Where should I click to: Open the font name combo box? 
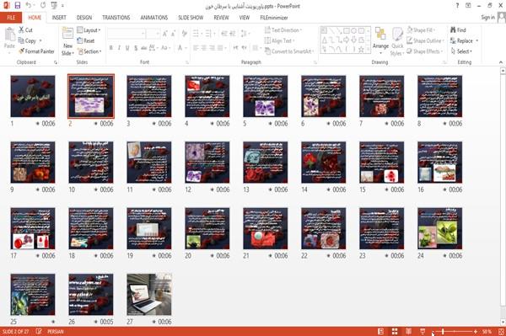pyautogui.click(x=126, y=34)
